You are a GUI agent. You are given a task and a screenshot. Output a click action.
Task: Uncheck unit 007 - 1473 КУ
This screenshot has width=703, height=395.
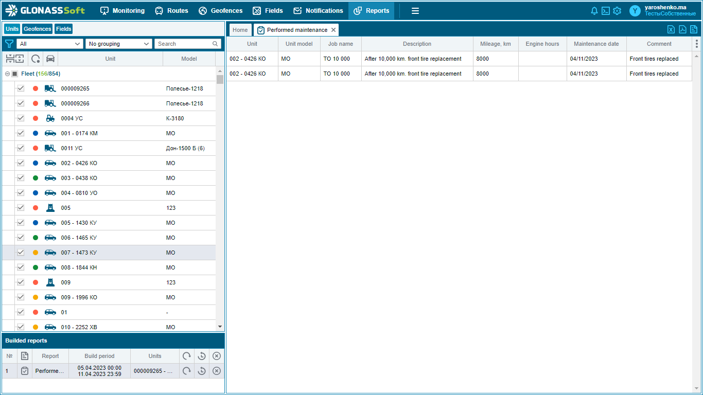[x=21, y=253]
